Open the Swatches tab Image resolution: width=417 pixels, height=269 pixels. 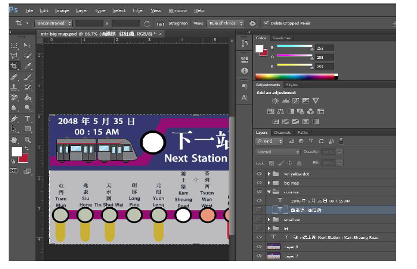coord(282,38)
